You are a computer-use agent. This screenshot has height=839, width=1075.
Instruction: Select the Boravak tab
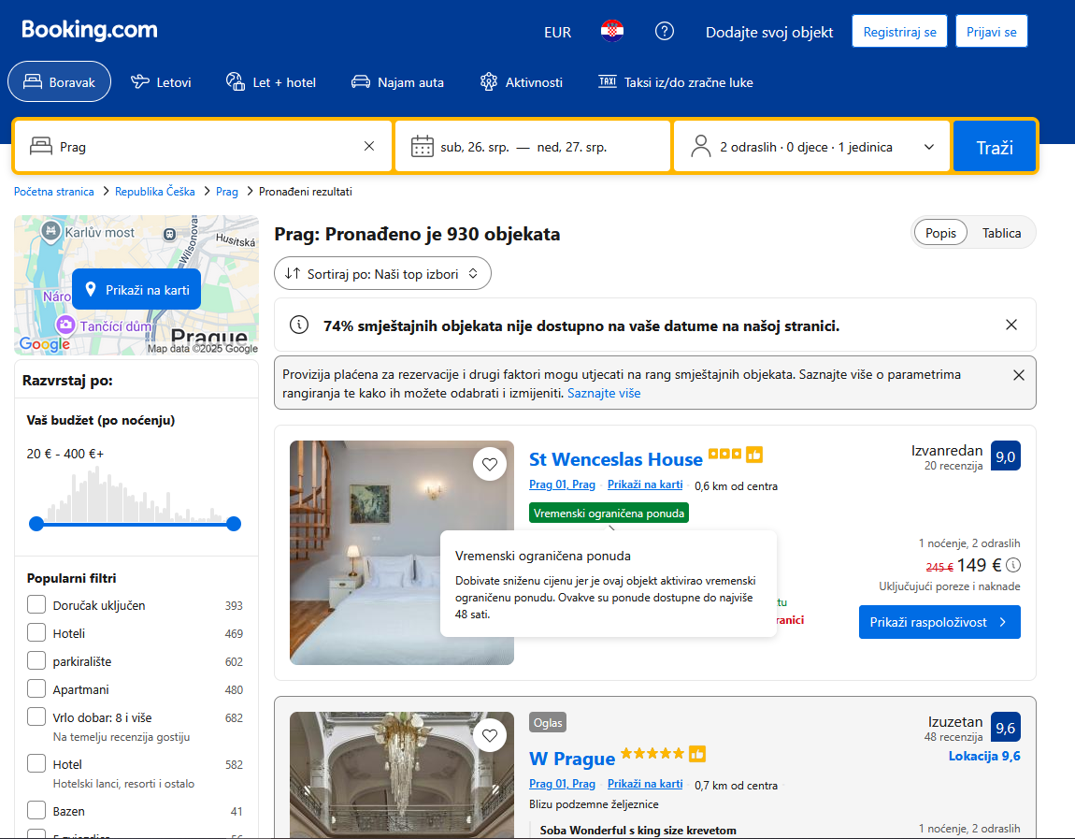(x=59, y=81)
